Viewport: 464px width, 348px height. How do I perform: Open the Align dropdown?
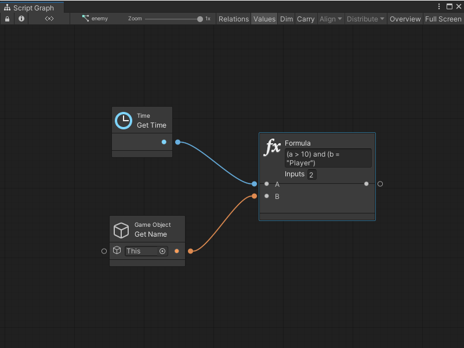click(331, 19)
